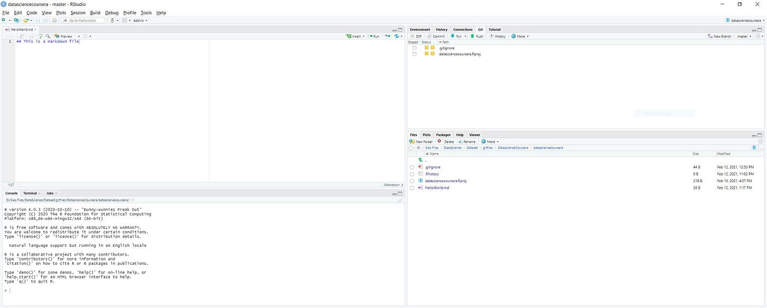Click the Commit button in Git pane
The height and width of the screenshot is (308, 767).
click(436, 36)
